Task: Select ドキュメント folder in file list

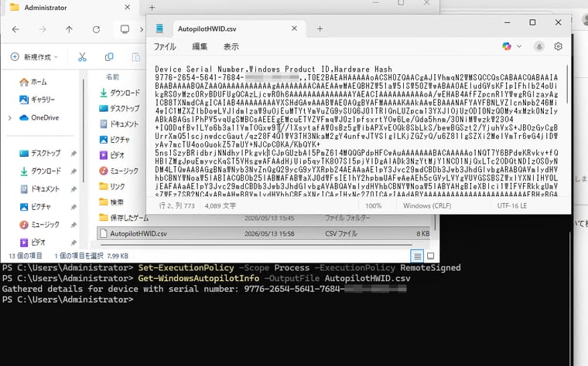Action: pos(119,124)
